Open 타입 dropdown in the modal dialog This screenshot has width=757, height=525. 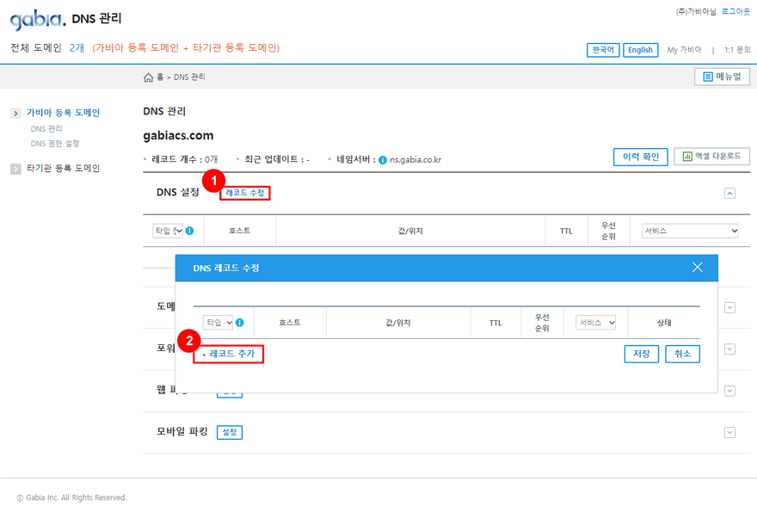(218, 323)
